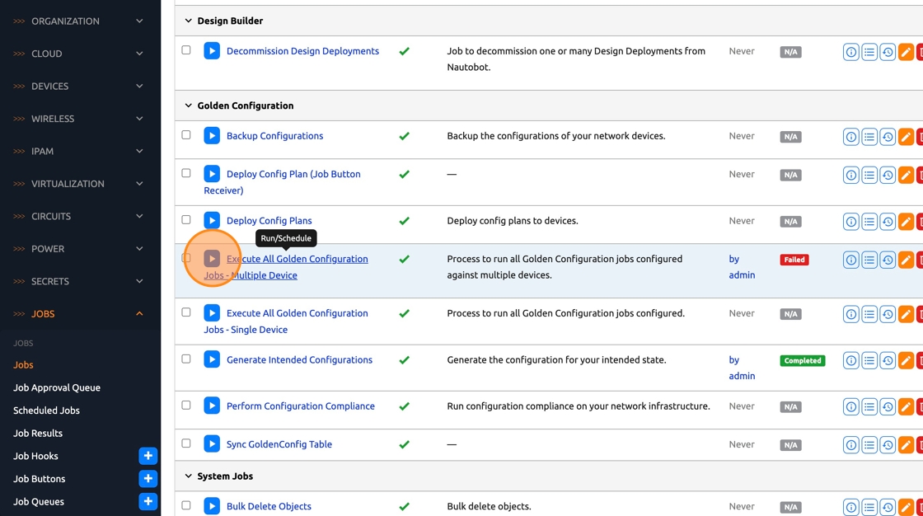923x516 pixels.
Task: Tick the Bulk Delete Objects checkbox
Action: pos(186,505)
